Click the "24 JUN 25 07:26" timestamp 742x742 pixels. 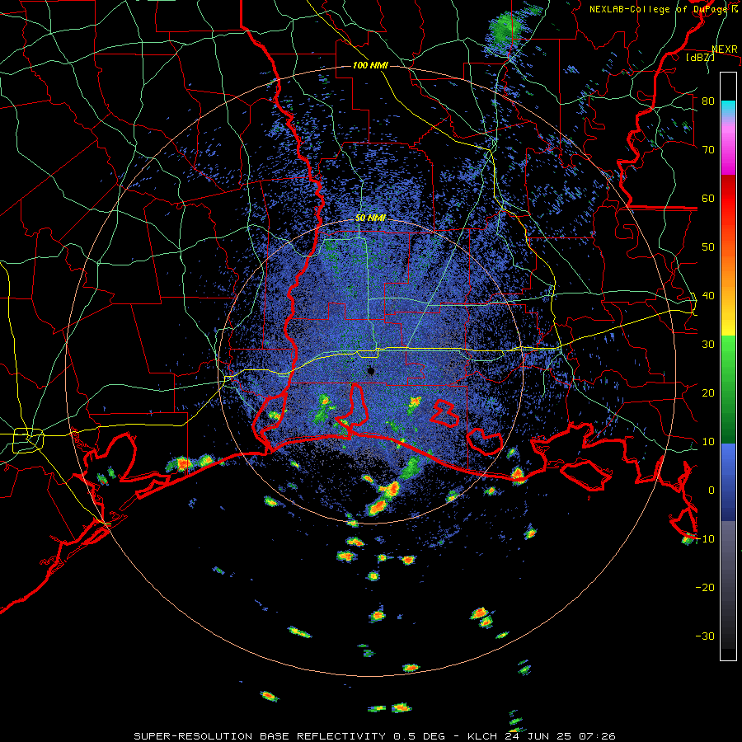pyautogui.click(x=559, y=736)
